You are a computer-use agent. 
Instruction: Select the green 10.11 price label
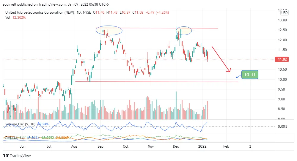pyautogui.click(x=250, y=75)
